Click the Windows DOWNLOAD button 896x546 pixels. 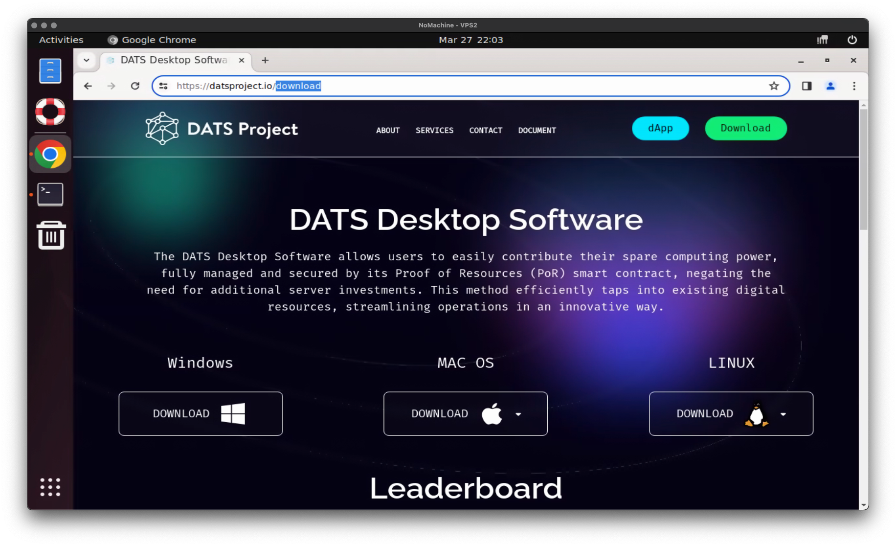[201, 414]
